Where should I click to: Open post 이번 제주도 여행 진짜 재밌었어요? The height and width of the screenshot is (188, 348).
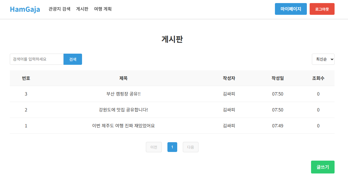click(123, 126)
